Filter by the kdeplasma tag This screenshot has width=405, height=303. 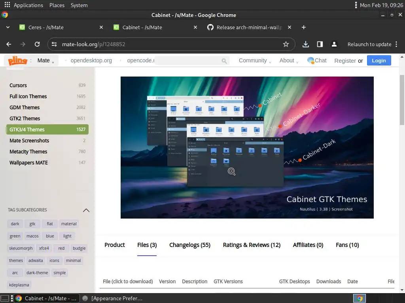point(19,285)
